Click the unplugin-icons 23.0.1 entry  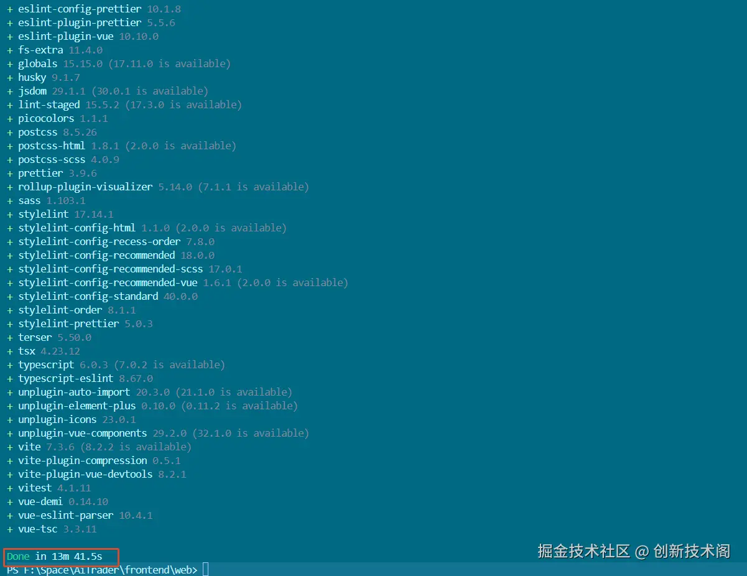(x=72, y=420)
